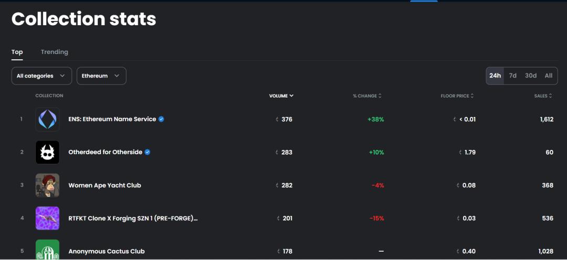Switch to the Trending tab
567x260 pixels.
tap(55, 52)
